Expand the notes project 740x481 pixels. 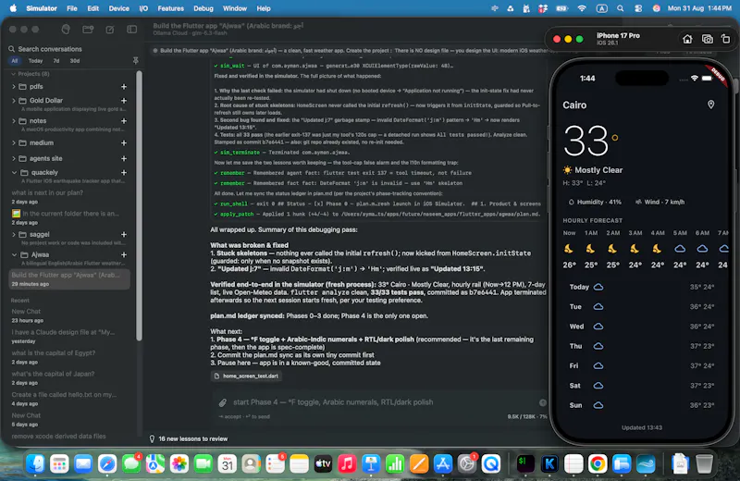14,121
